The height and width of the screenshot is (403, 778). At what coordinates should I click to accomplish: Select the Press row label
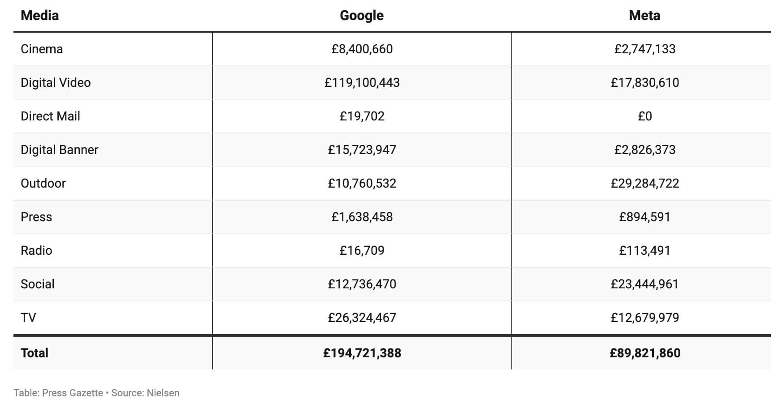point(36,217)
